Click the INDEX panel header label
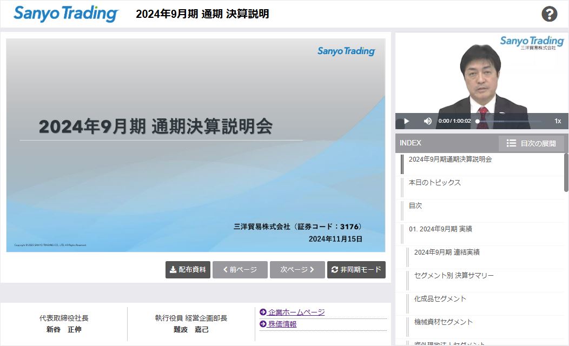569x346 pixels. click(411, 143)
